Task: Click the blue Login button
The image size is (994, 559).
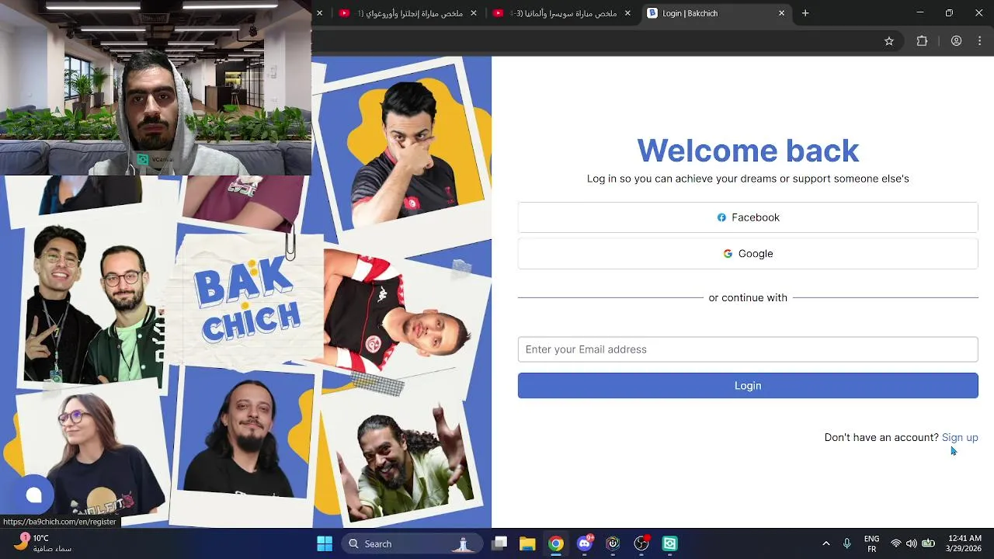Action: pos(748,386)
